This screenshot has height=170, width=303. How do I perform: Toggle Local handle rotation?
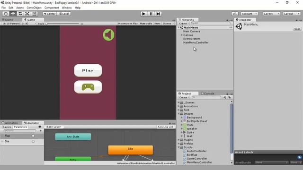click(x=64, y=14)
